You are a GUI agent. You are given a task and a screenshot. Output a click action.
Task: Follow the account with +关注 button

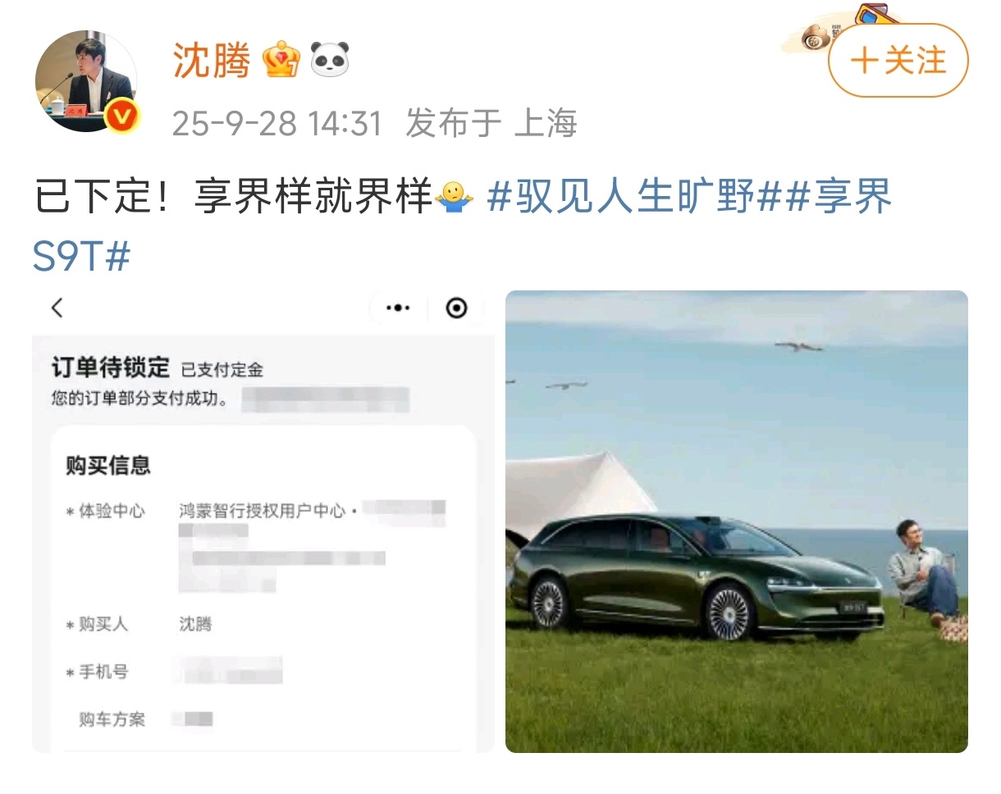point(898,61)
